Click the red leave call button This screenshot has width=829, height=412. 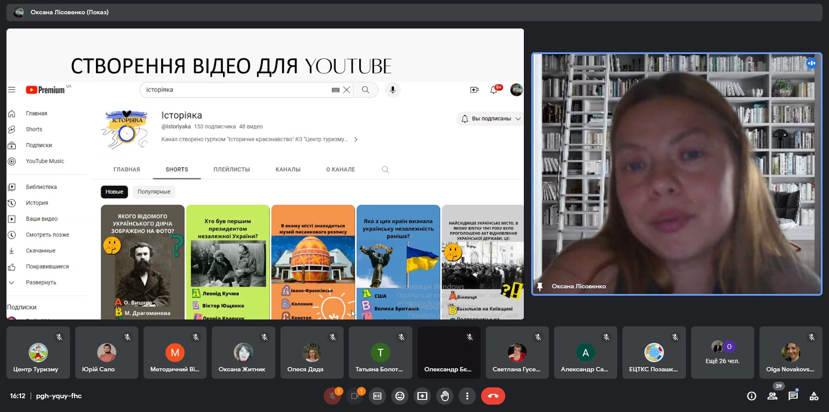coord(493,396)
